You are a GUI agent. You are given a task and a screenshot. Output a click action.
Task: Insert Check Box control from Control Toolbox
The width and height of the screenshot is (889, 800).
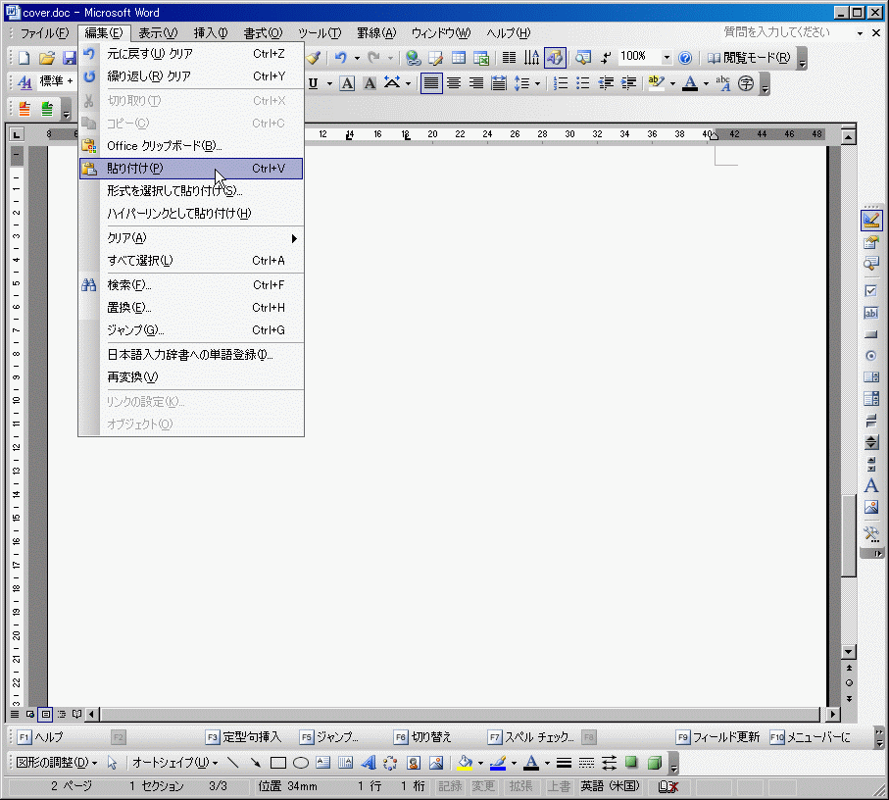870,291
